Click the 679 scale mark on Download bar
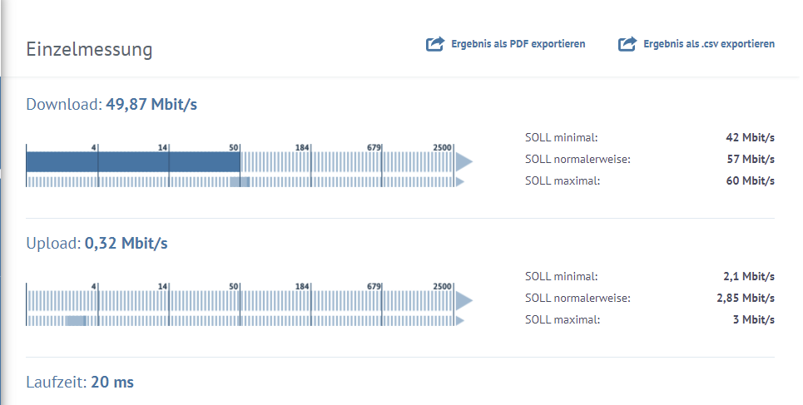This screenshot has width=803, height=405. pos(374,148)
